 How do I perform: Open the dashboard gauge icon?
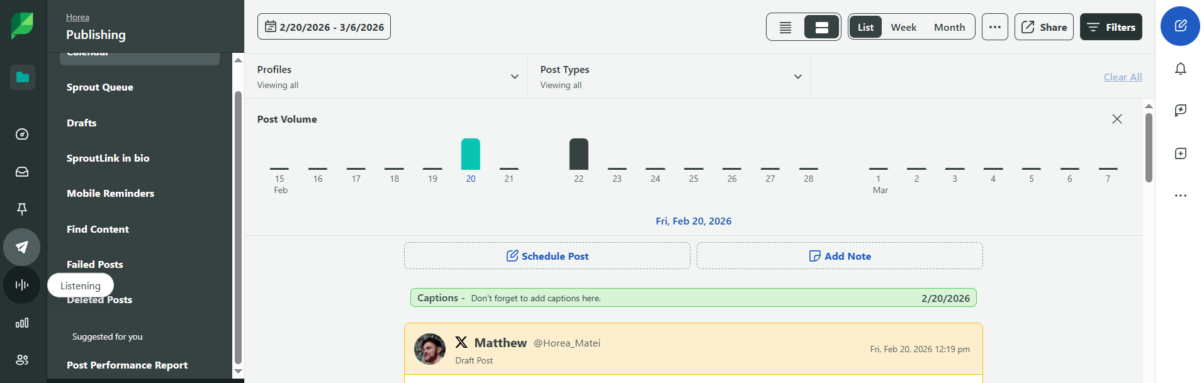[x=22, y=134]
